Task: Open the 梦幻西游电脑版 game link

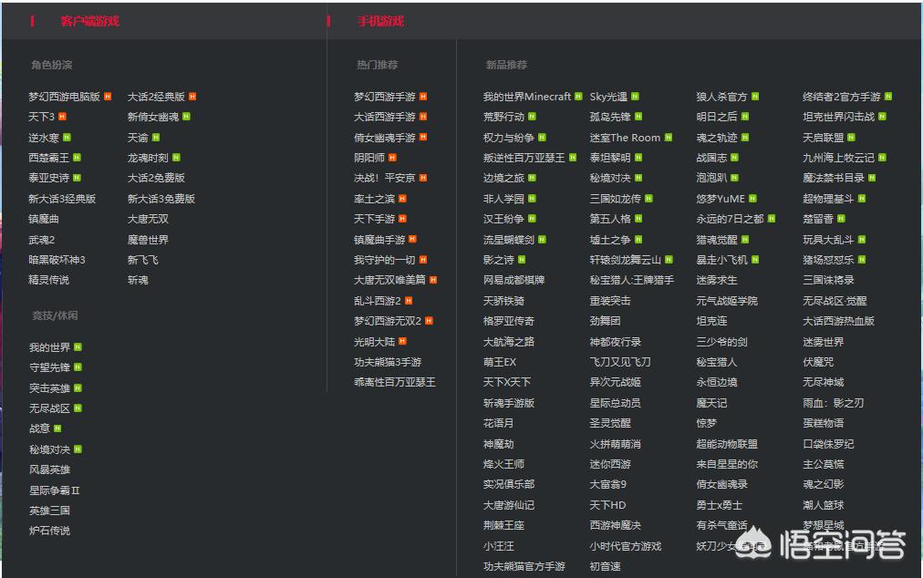Action: (x=64, y=97)
